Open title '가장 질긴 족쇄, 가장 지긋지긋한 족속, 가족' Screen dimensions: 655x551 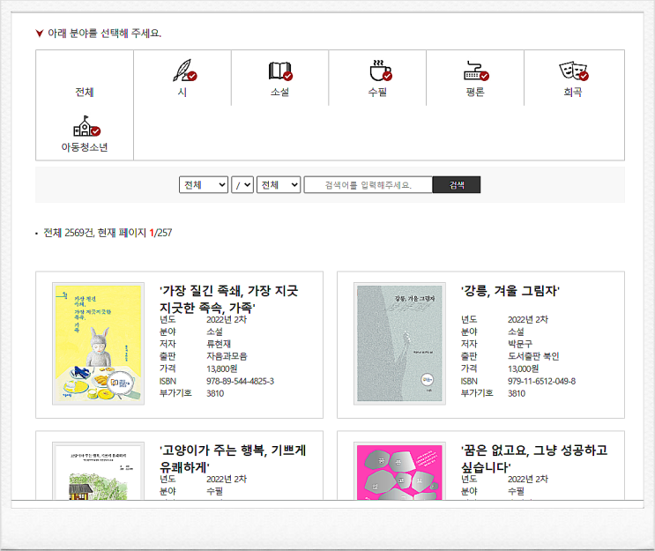229,299
